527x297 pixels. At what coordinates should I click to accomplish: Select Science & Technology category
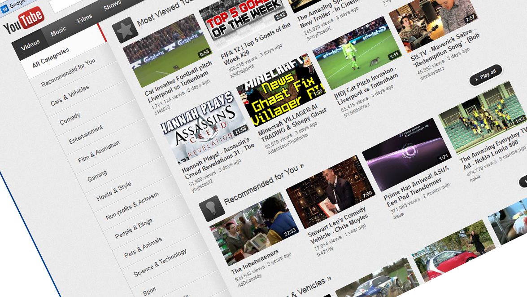coord(160,263)
